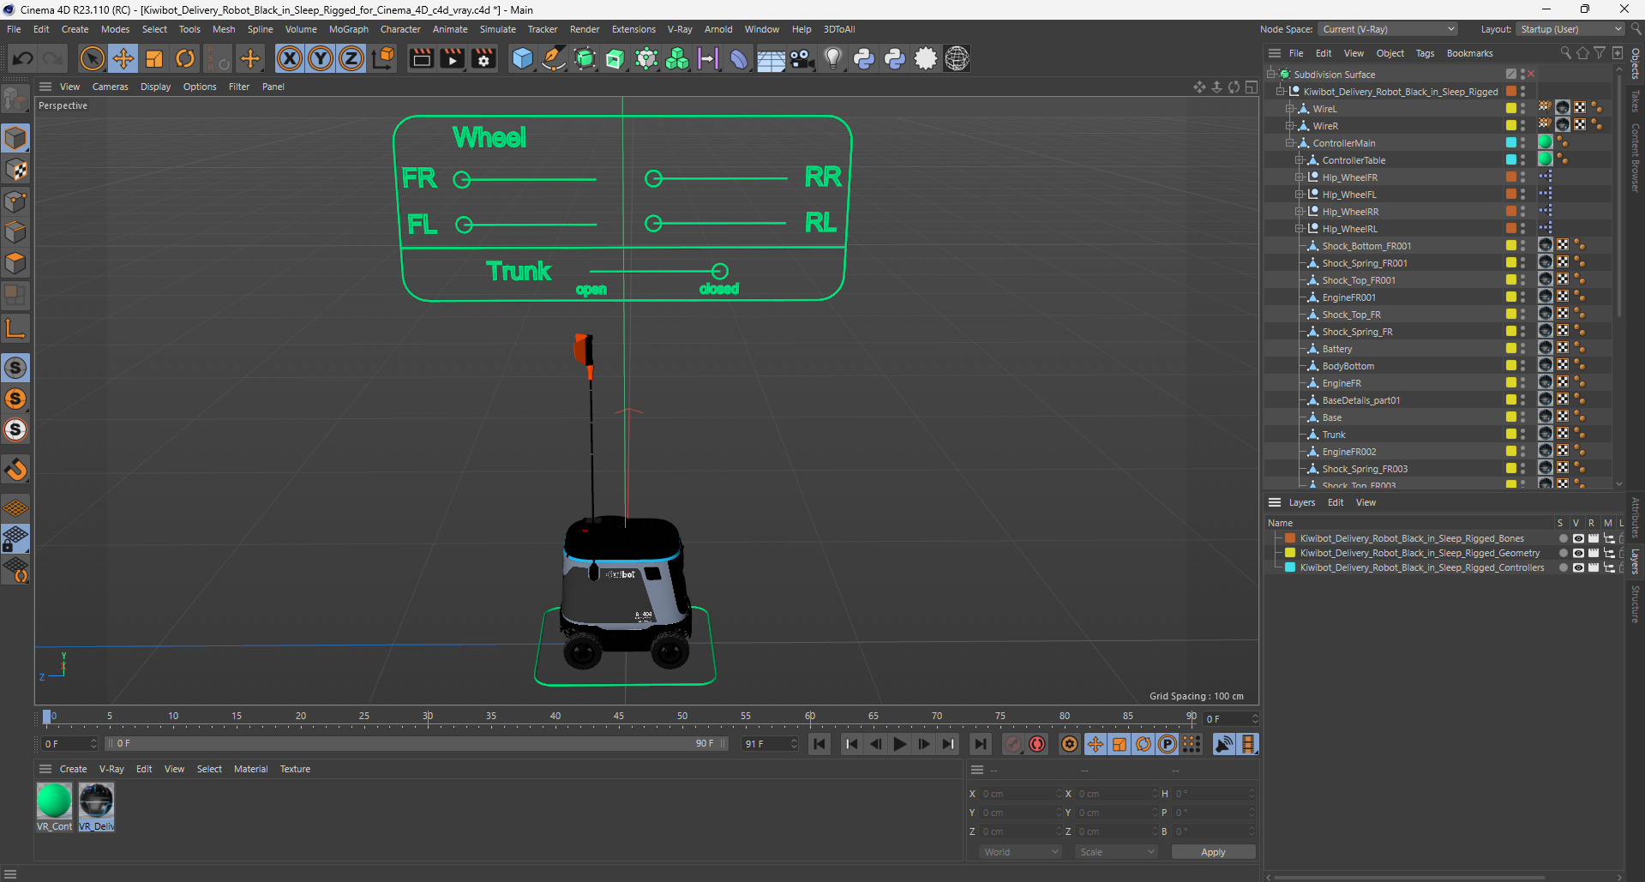
Task: Add a Camera object icon
Action: [x=801, y=58]
